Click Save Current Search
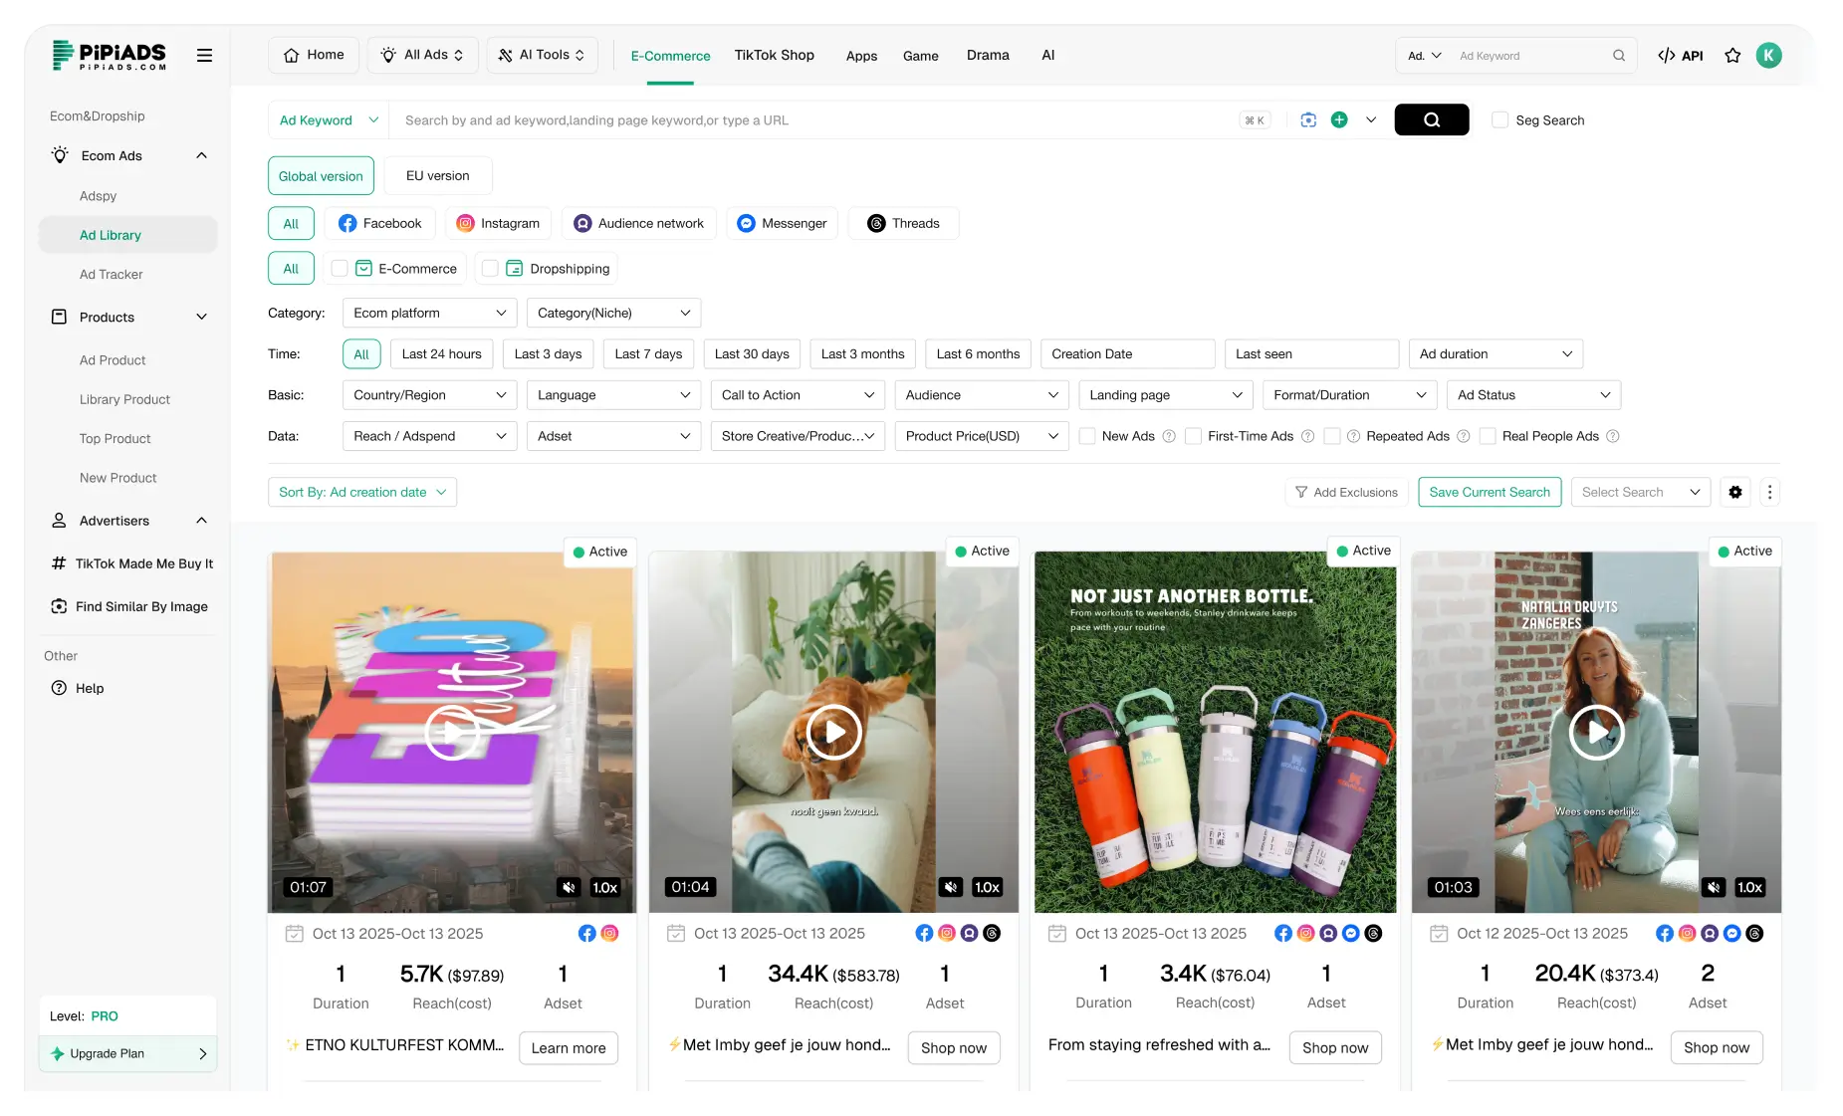The image size is (1843, 1116). (1490, 492)
